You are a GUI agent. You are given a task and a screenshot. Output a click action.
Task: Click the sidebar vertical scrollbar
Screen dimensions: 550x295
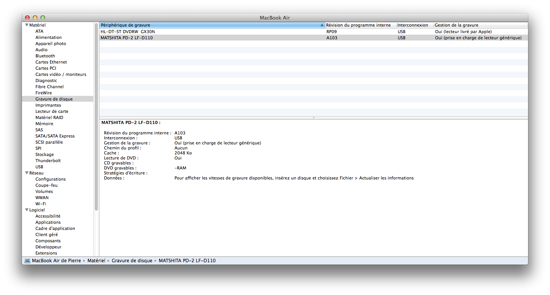(x=96, y=117)
